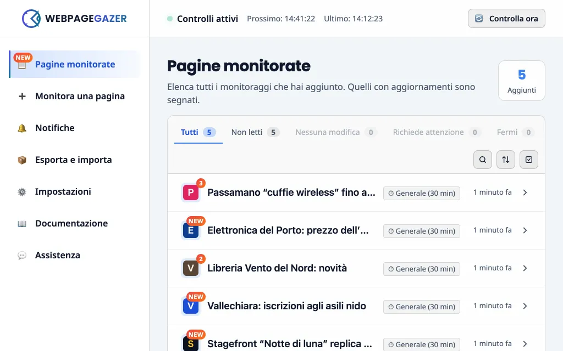Switch to the Richiede attenzione tab
Screen dimensions: 563x351
click(x=437, y=132)
